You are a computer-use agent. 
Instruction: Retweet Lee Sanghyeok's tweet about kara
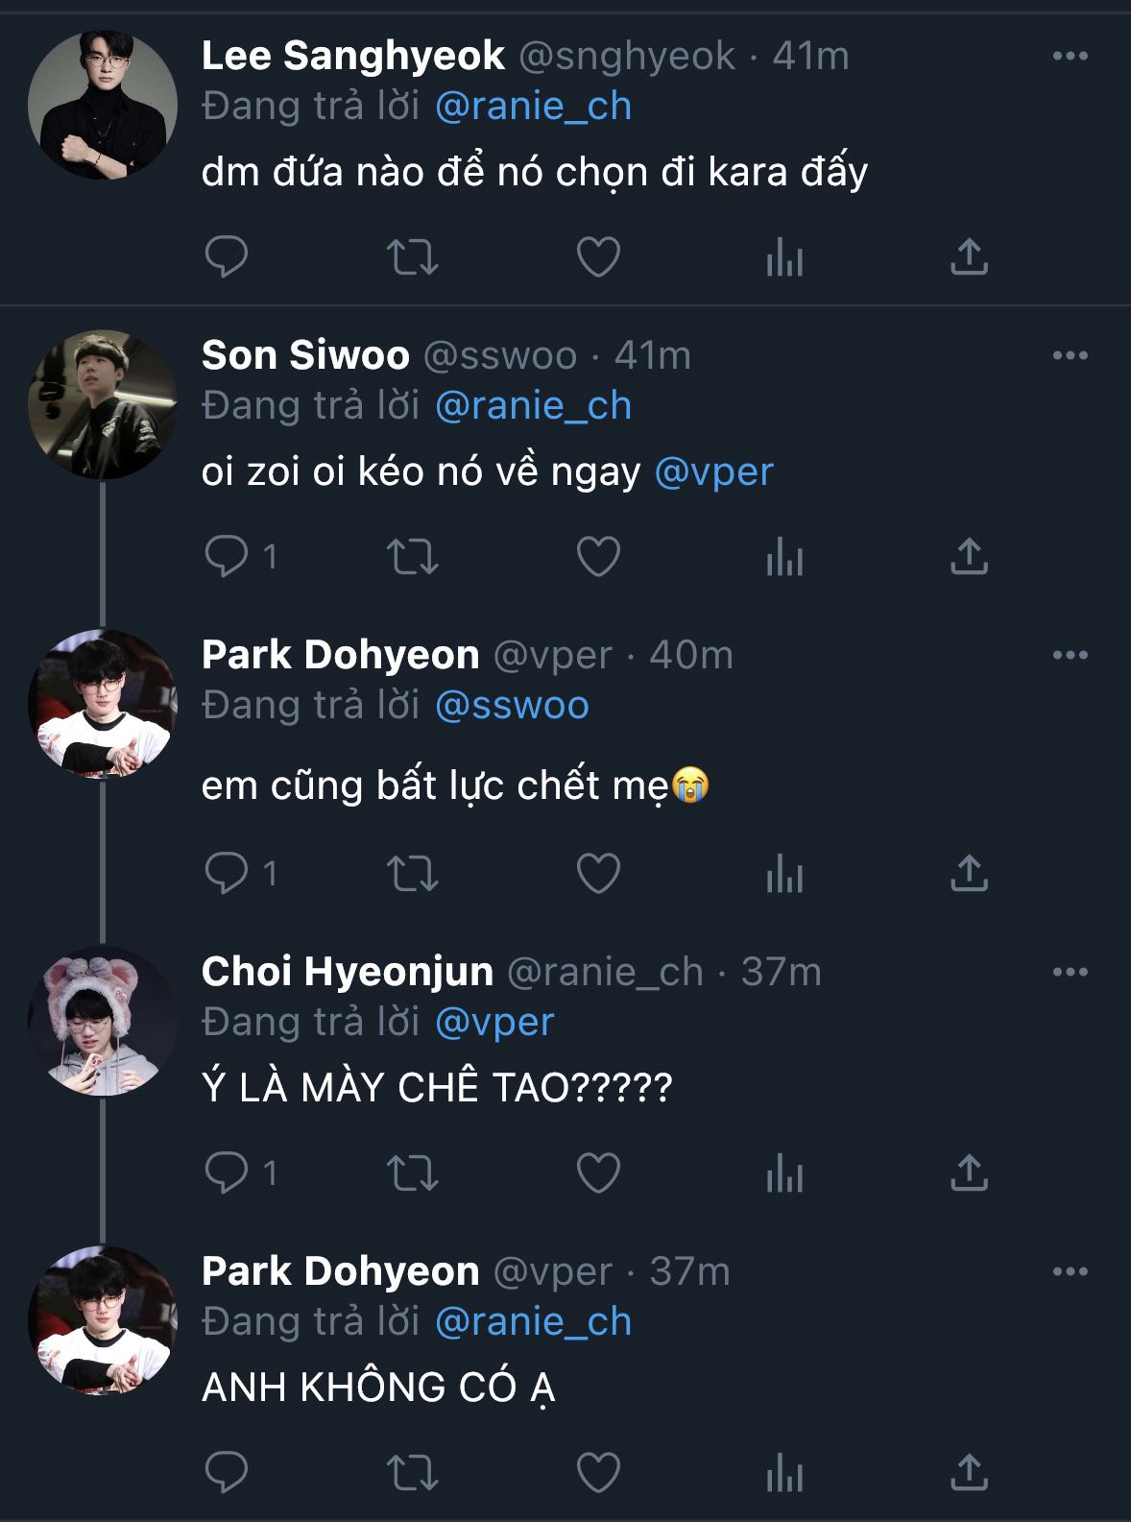(412, 256)
